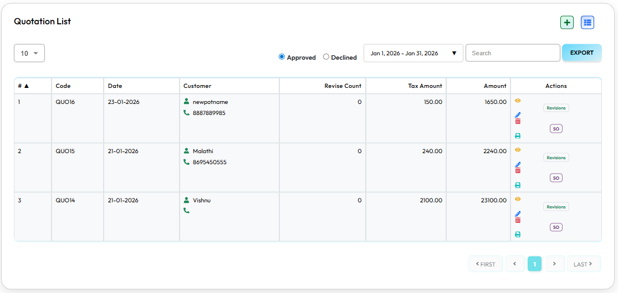Click the SO button for QUO14
Screen dimensions: 618x293
(556, 227)
